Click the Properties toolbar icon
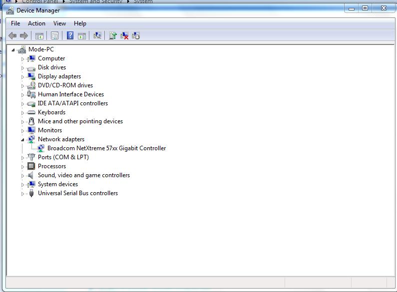This screenshot has width=397, height=292. point(54,35)
